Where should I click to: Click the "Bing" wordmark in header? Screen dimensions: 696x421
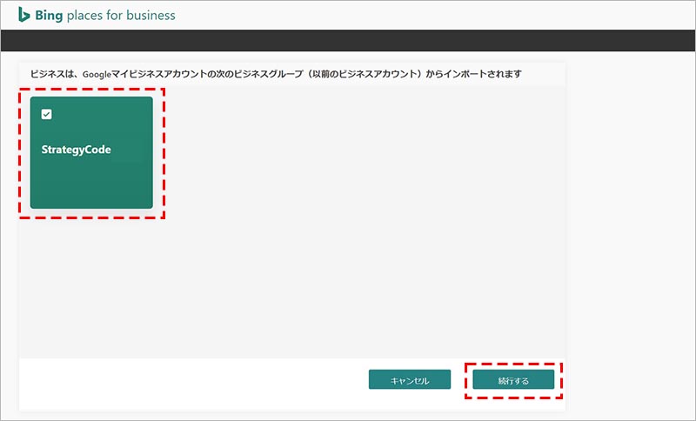tap(49, 15)
